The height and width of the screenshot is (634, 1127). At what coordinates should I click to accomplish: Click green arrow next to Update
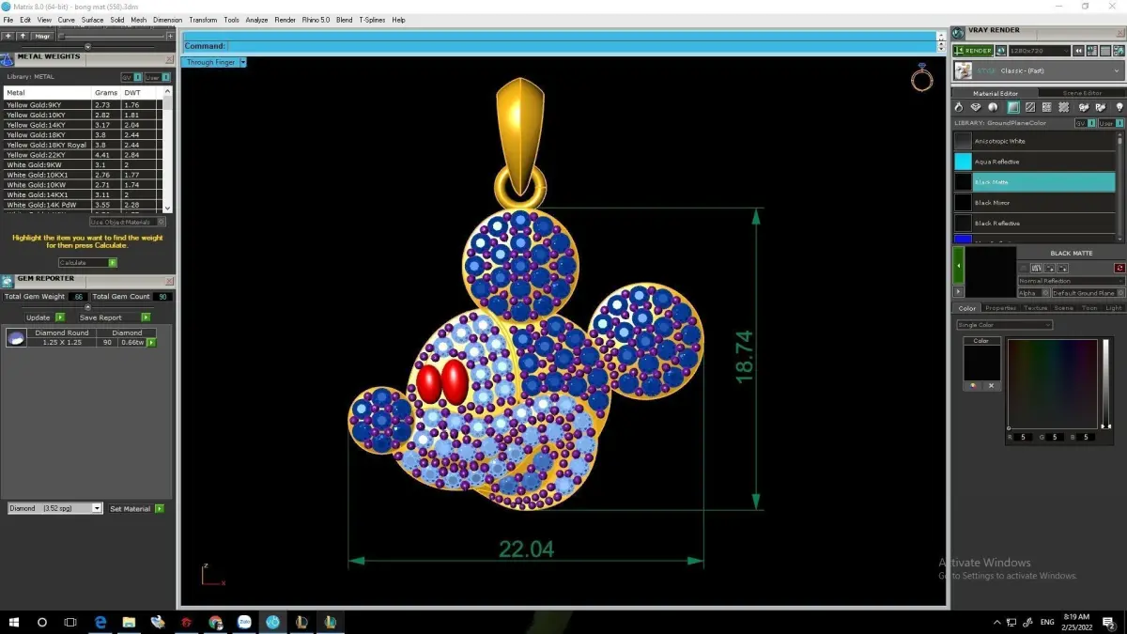click(x=60, y=317)
